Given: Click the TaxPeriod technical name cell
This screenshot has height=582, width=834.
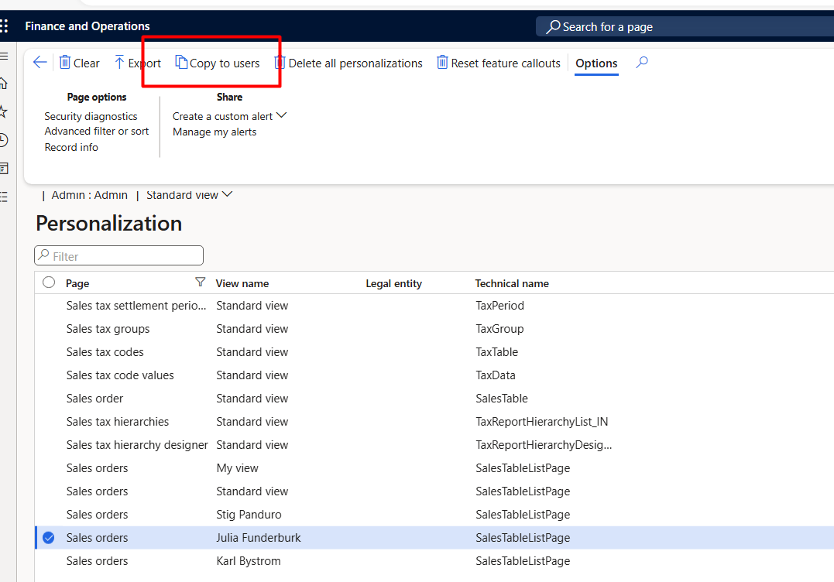Looking at the screenshot, I should tap(500, 306).
